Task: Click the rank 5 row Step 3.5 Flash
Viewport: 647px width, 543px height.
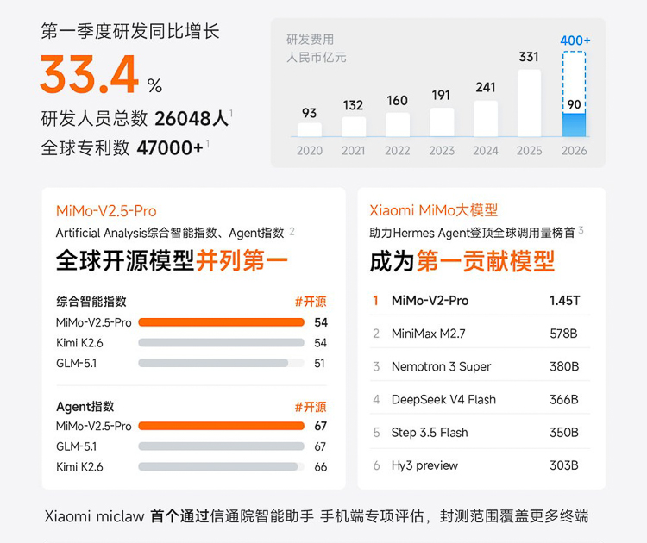Action: tap(480, 432)
